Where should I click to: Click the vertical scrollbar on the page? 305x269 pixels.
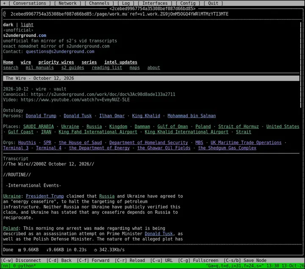(301, 65)
